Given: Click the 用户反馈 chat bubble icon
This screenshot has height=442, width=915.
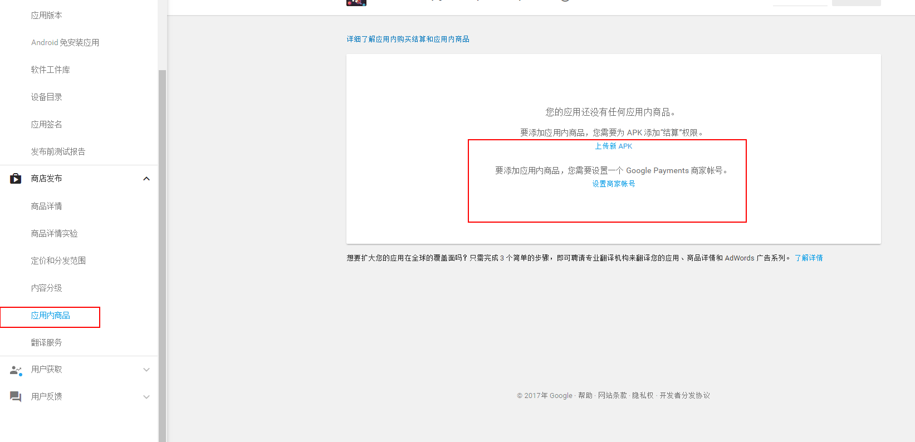Looking at the screenshot, I should (16, 396).
